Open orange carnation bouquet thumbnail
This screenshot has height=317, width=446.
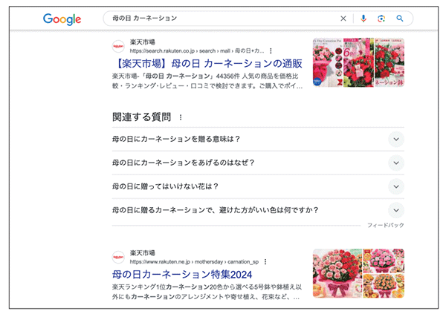pyautogui.click(x=384, y=286)
